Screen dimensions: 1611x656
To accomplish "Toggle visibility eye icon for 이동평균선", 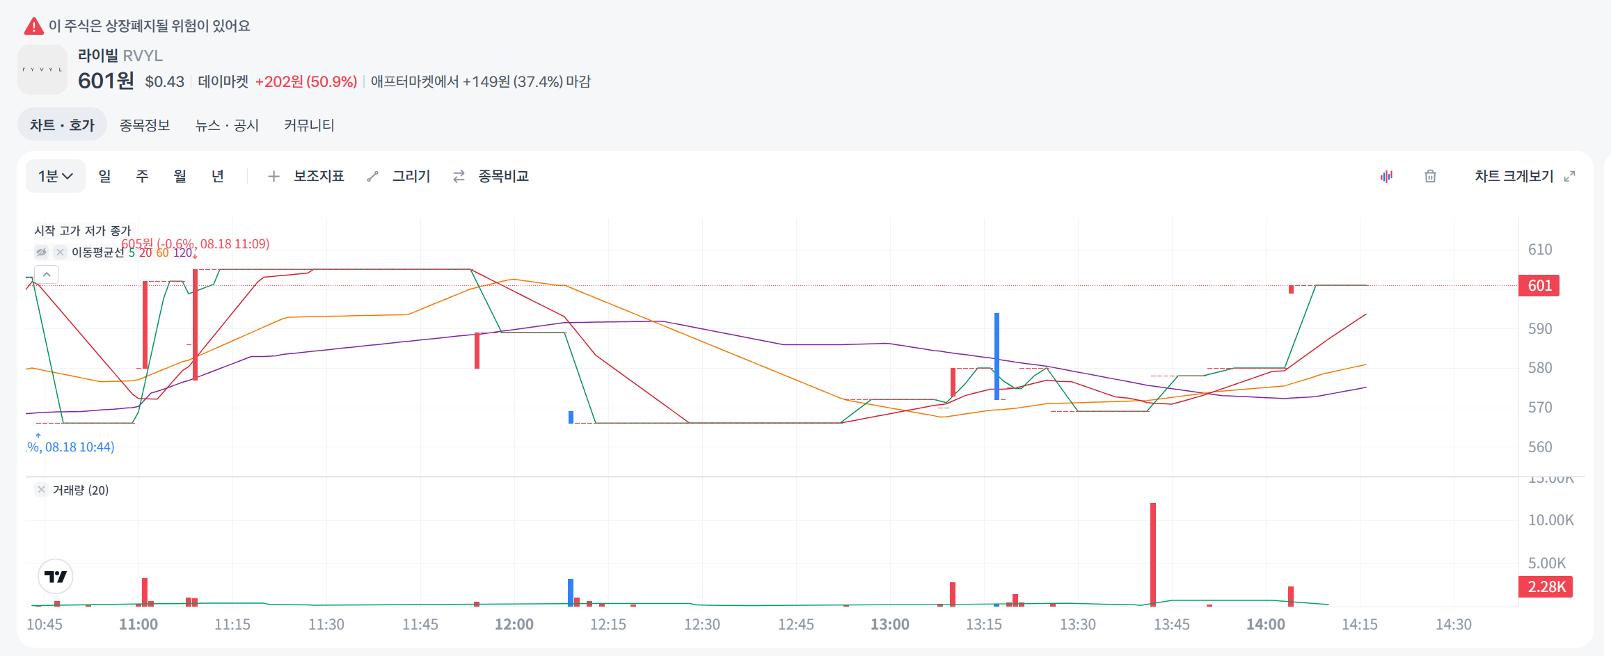I will [42, 252].
